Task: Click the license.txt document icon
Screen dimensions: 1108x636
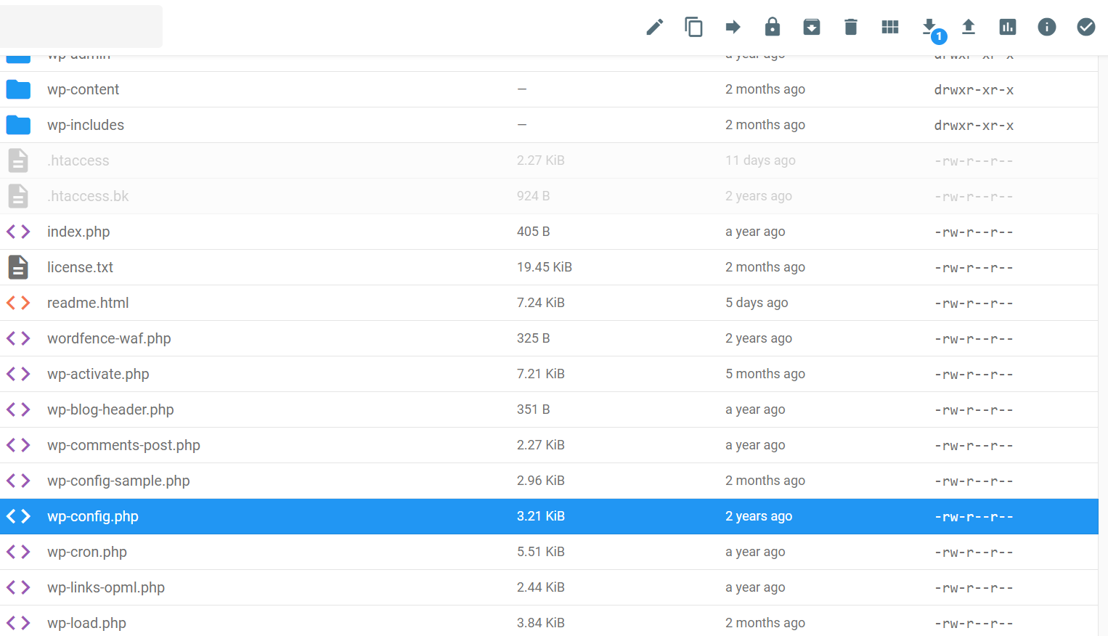Action: tap(18, 267)
